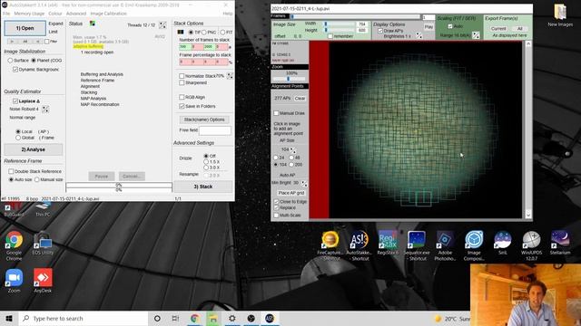Open the Colour menu
This screenshot has width=581, height=326.
pyautogui.click(x=55, y=14)
